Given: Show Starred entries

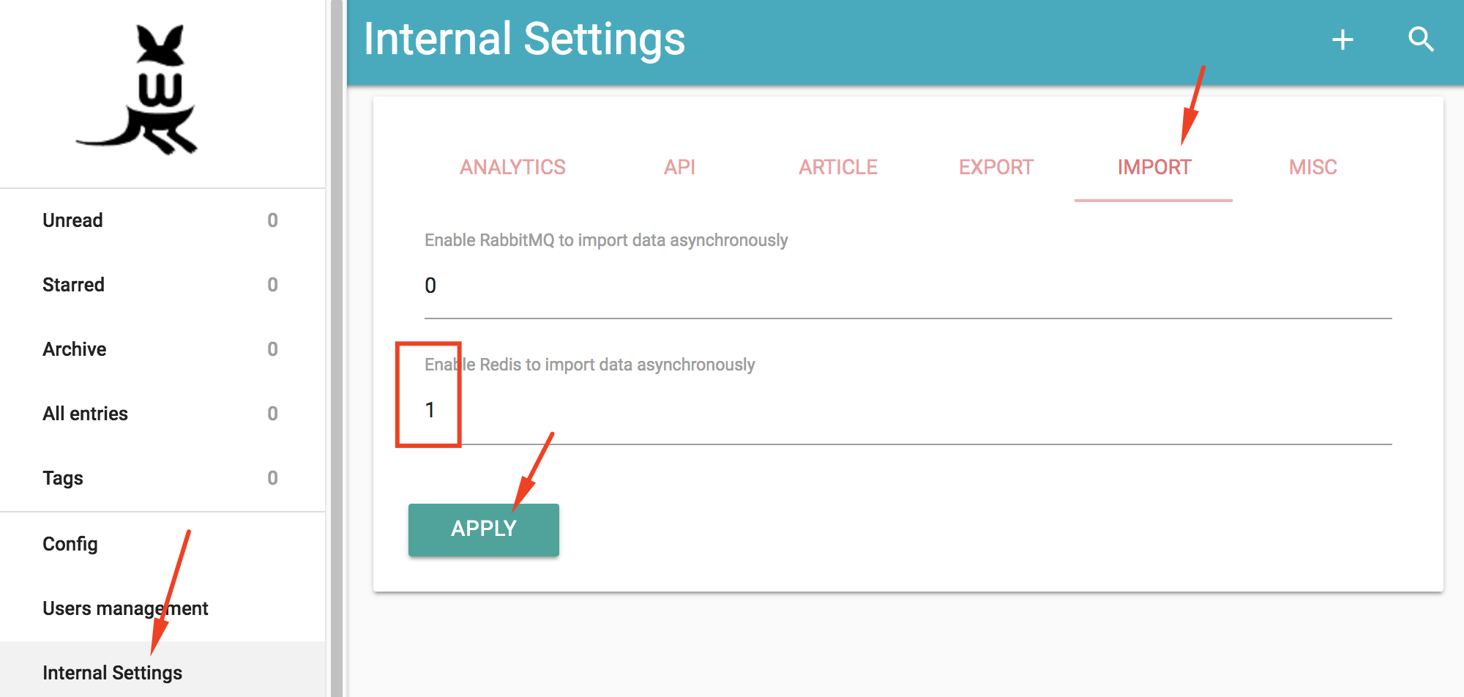Looking at the screenshot, I should pyautogui.click(x=74, y=285).
